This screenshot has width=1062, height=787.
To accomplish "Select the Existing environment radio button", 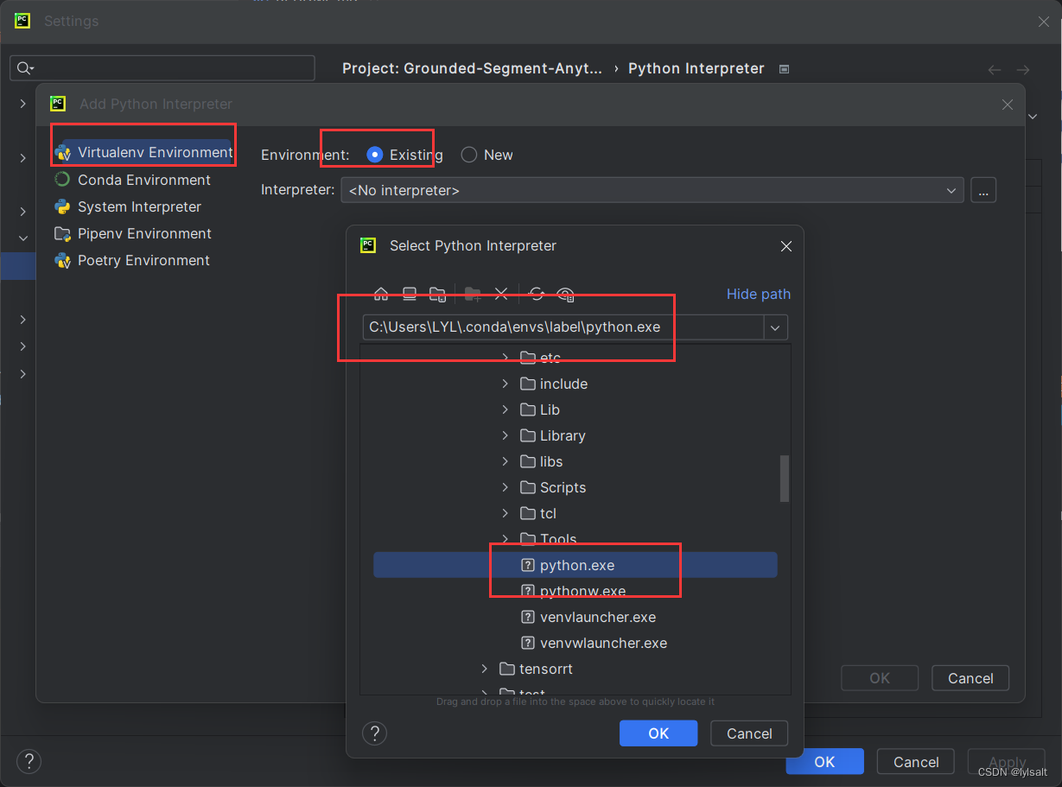I will click(375, 155).
